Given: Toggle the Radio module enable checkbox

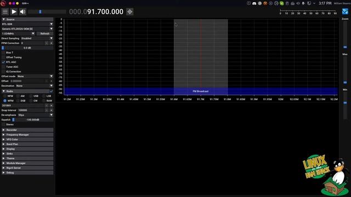Looking at the screenshot, I should (51, 91).
